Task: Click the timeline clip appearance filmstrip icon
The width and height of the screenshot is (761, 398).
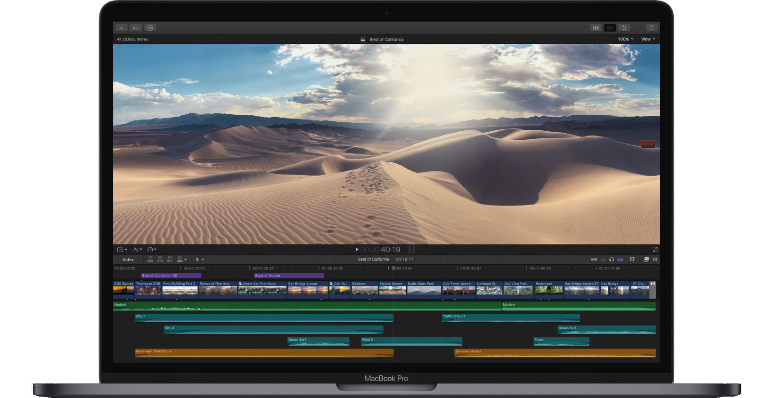Action: [632, 259]
